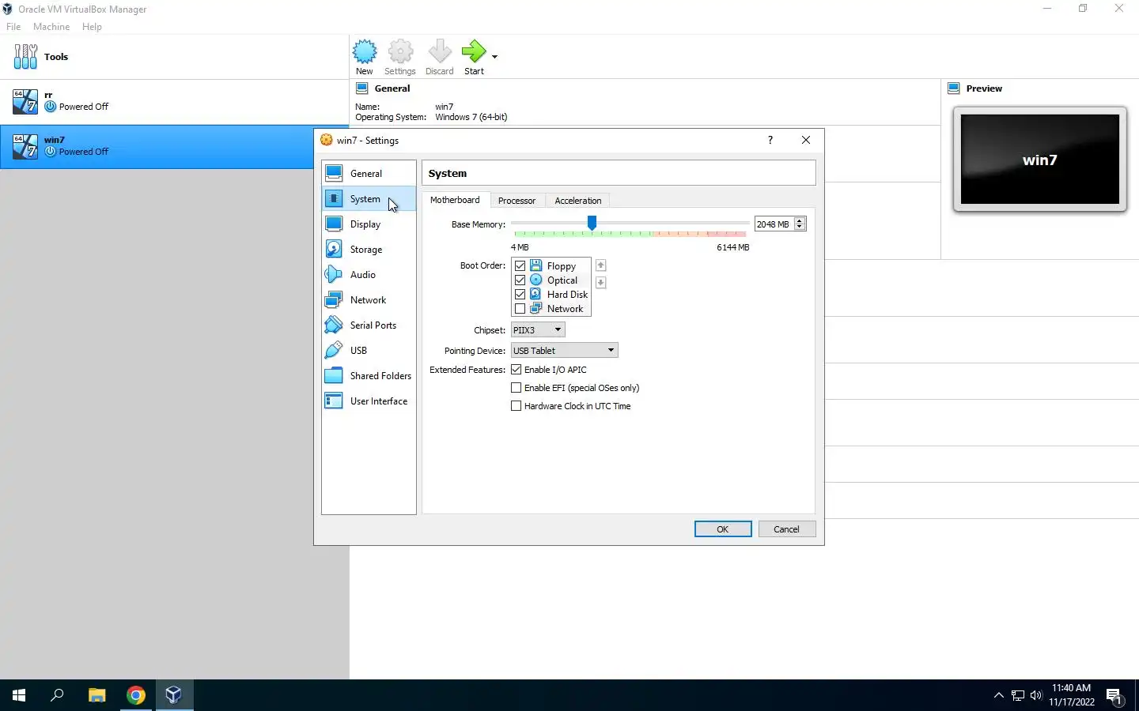This screenshot has height=711, width=1139.
Task: Open Audio settings category icon
Action: point(334,274)
